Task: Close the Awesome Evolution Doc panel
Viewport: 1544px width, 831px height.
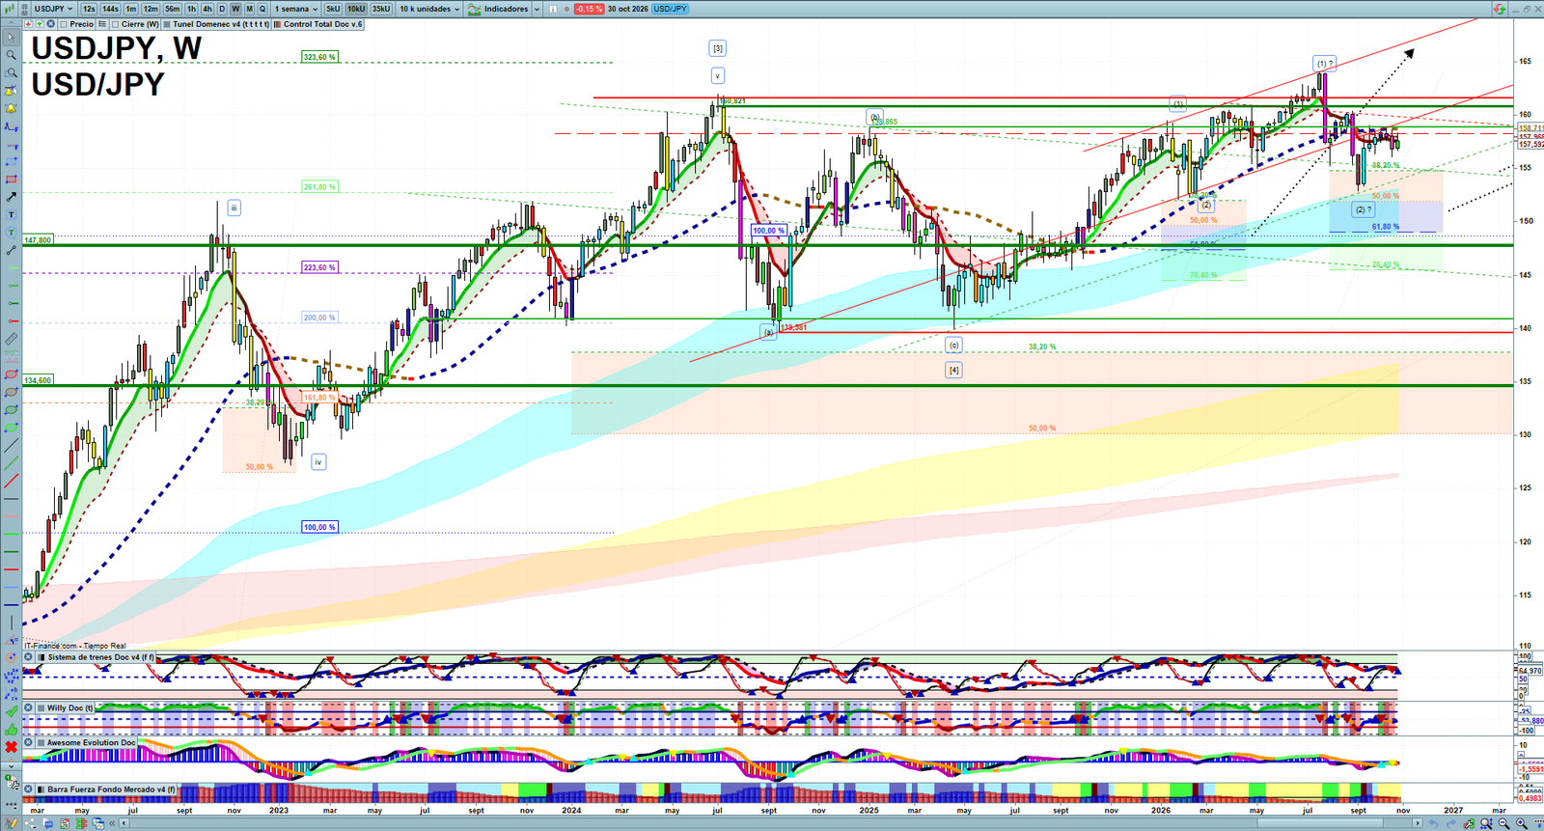Action: click(x=29, y=742)
